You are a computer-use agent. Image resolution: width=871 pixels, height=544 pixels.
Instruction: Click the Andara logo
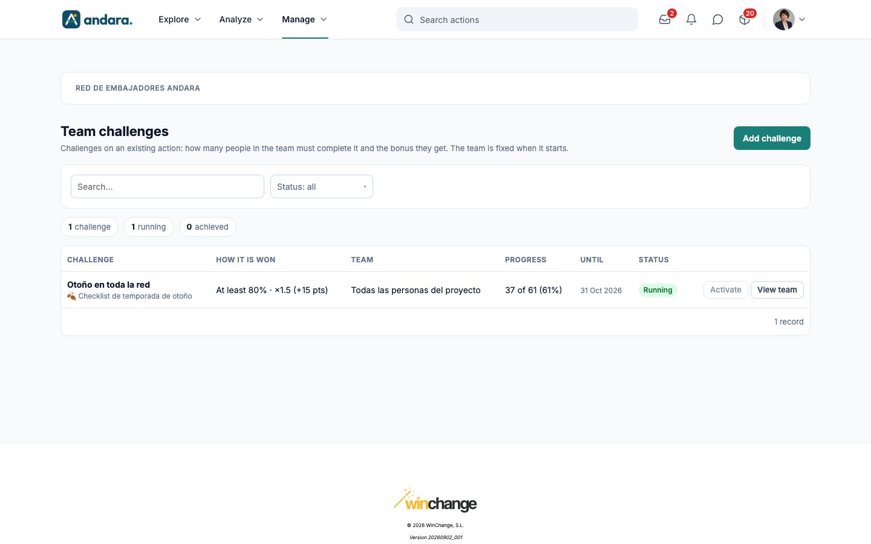[97, 19]
